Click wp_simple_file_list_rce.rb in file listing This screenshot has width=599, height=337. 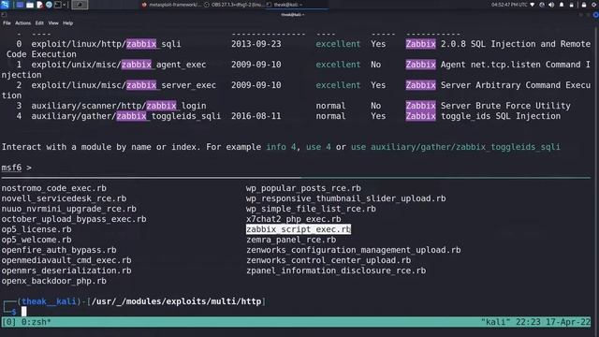pyautogui.click(x=311, y=209)
